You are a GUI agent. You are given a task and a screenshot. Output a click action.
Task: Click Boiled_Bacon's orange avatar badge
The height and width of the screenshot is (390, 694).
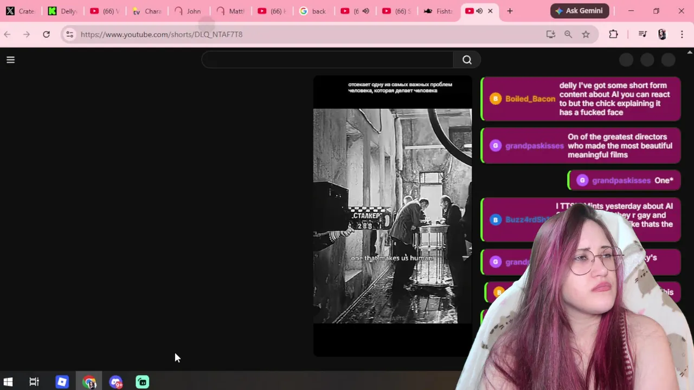[x=495, y=99]
